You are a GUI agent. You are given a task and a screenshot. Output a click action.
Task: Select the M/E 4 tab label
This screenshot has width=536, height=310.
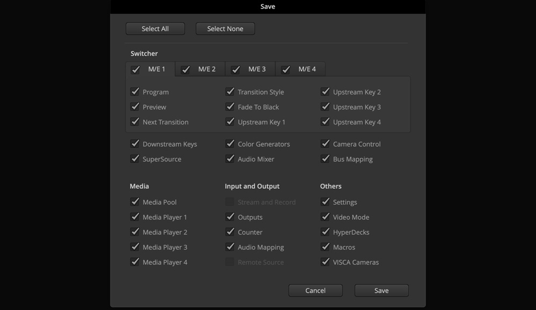point(307,69)
